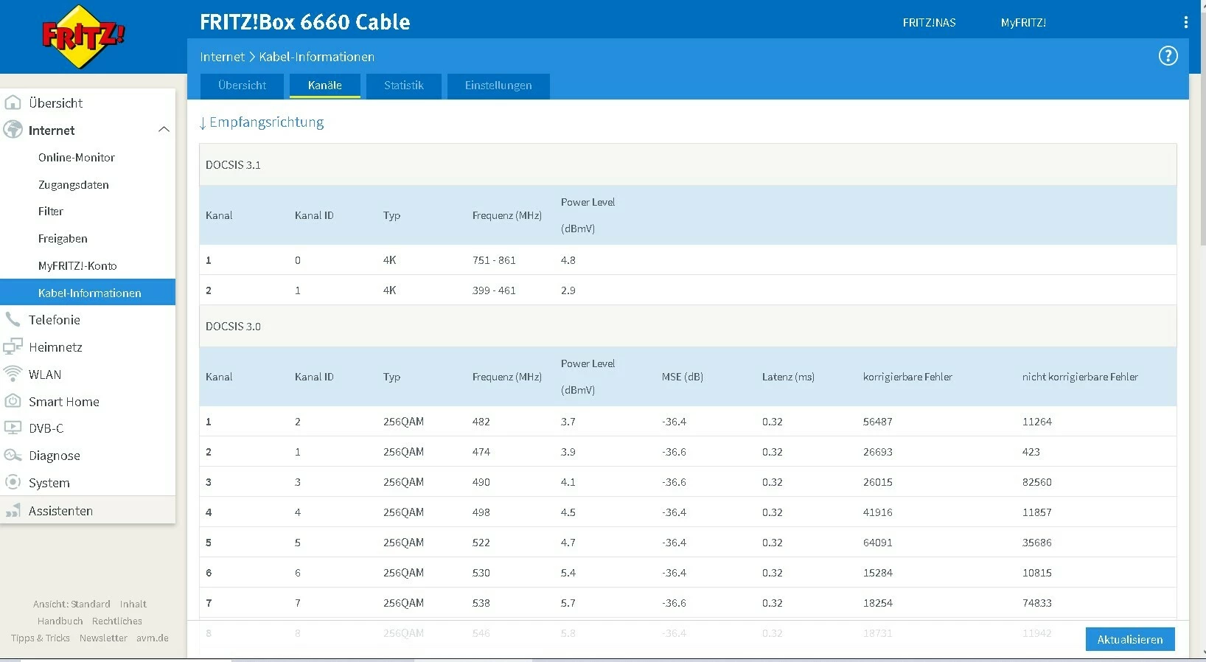The height and width of the screenshot is (662, 1206).
Task: Open the Newsletter footer link
Action: 103,638
